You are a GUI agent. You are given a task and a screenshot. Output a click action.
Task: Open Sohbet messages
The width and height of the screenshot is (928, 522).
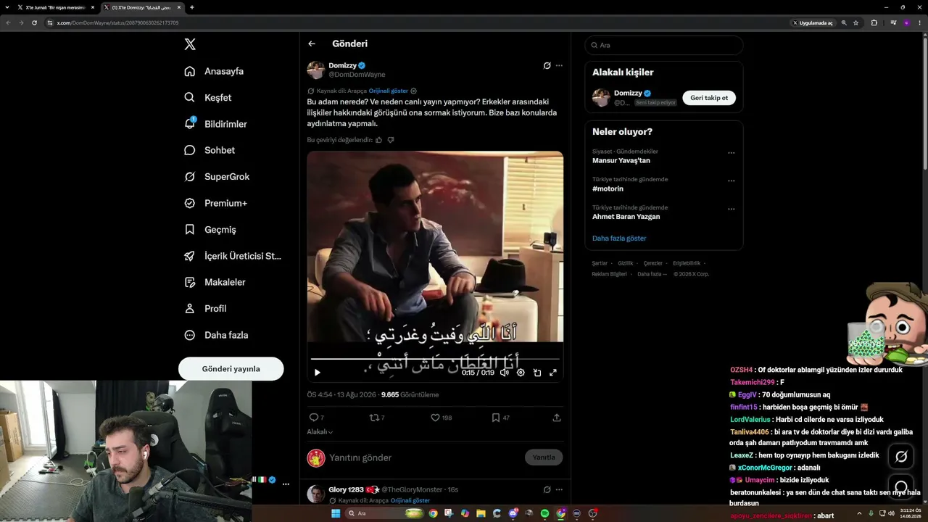[x=210, y=150]
